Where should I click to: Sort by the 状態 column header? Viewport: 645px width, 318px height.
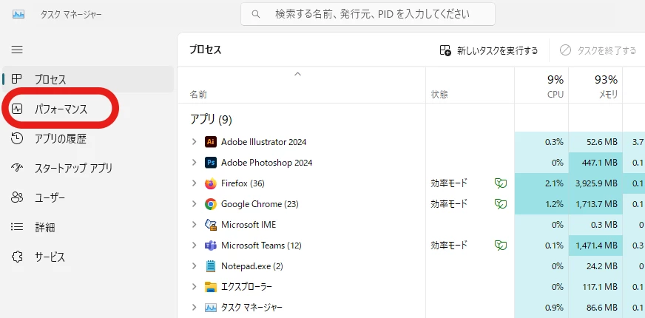pyautogui.click(x=470, y=85)
